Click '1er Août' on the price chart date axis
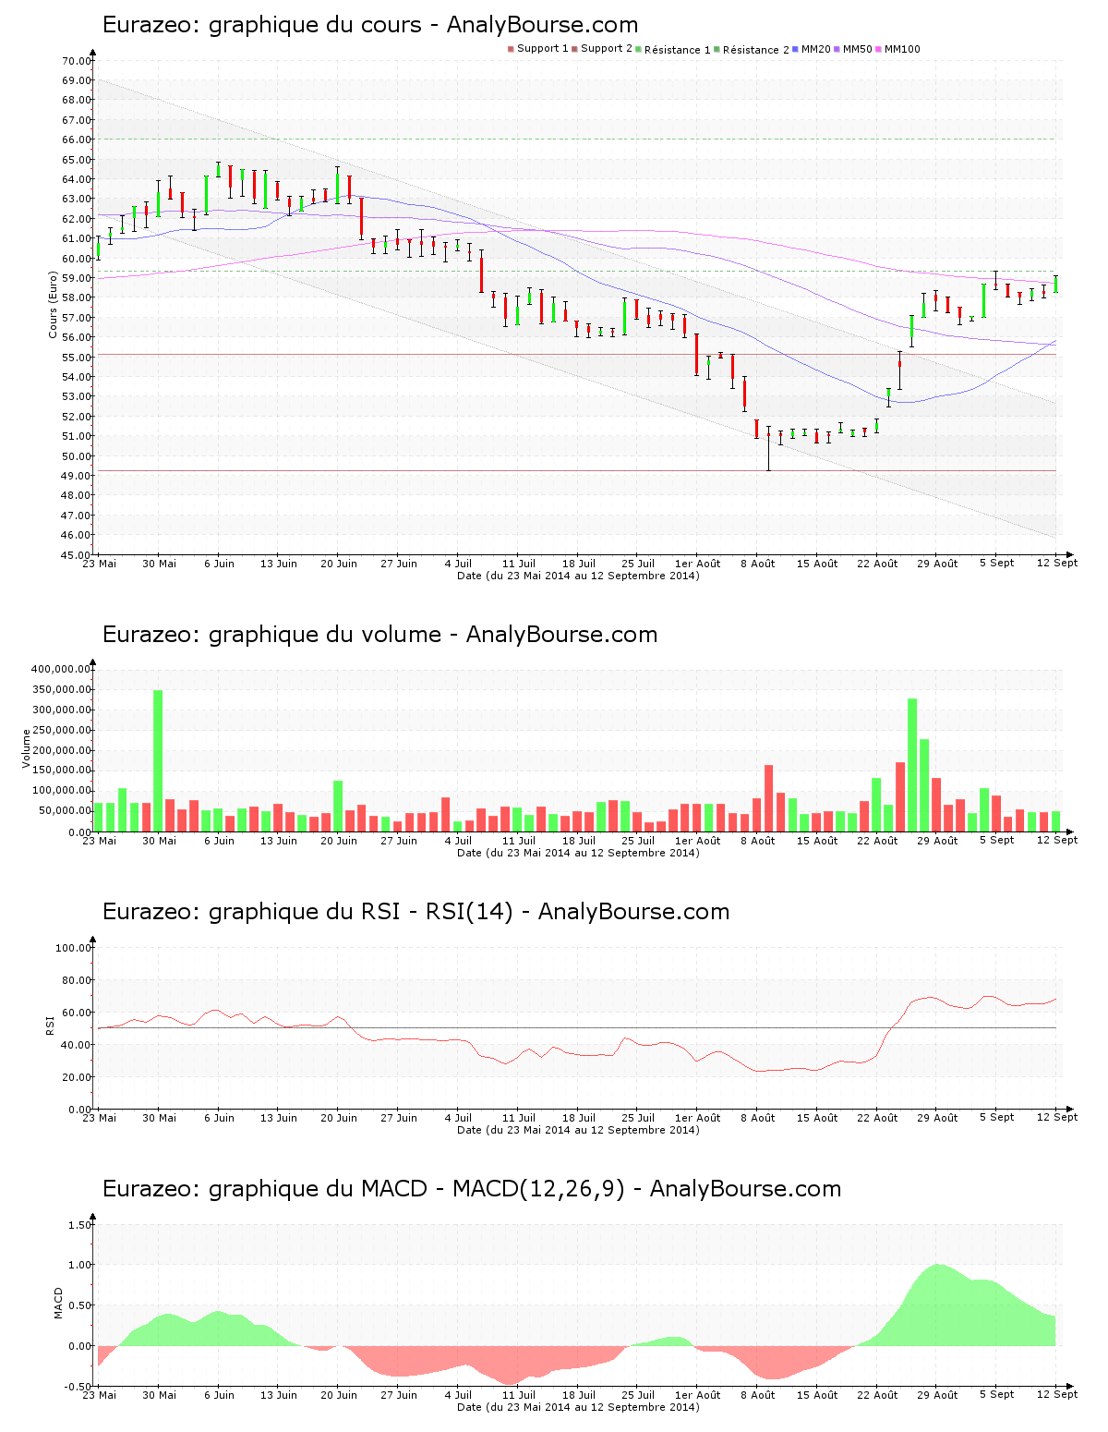 click(x=697, y=564)
